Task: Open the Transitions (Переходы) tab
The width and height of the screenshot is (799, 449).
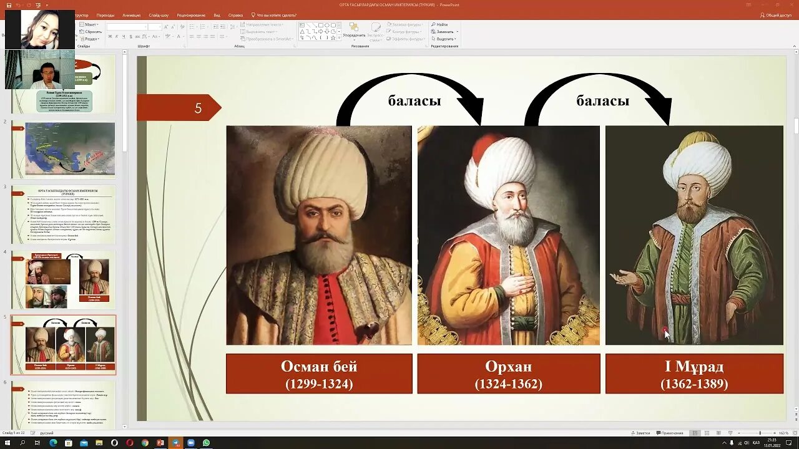Action: tap(105, 15)
